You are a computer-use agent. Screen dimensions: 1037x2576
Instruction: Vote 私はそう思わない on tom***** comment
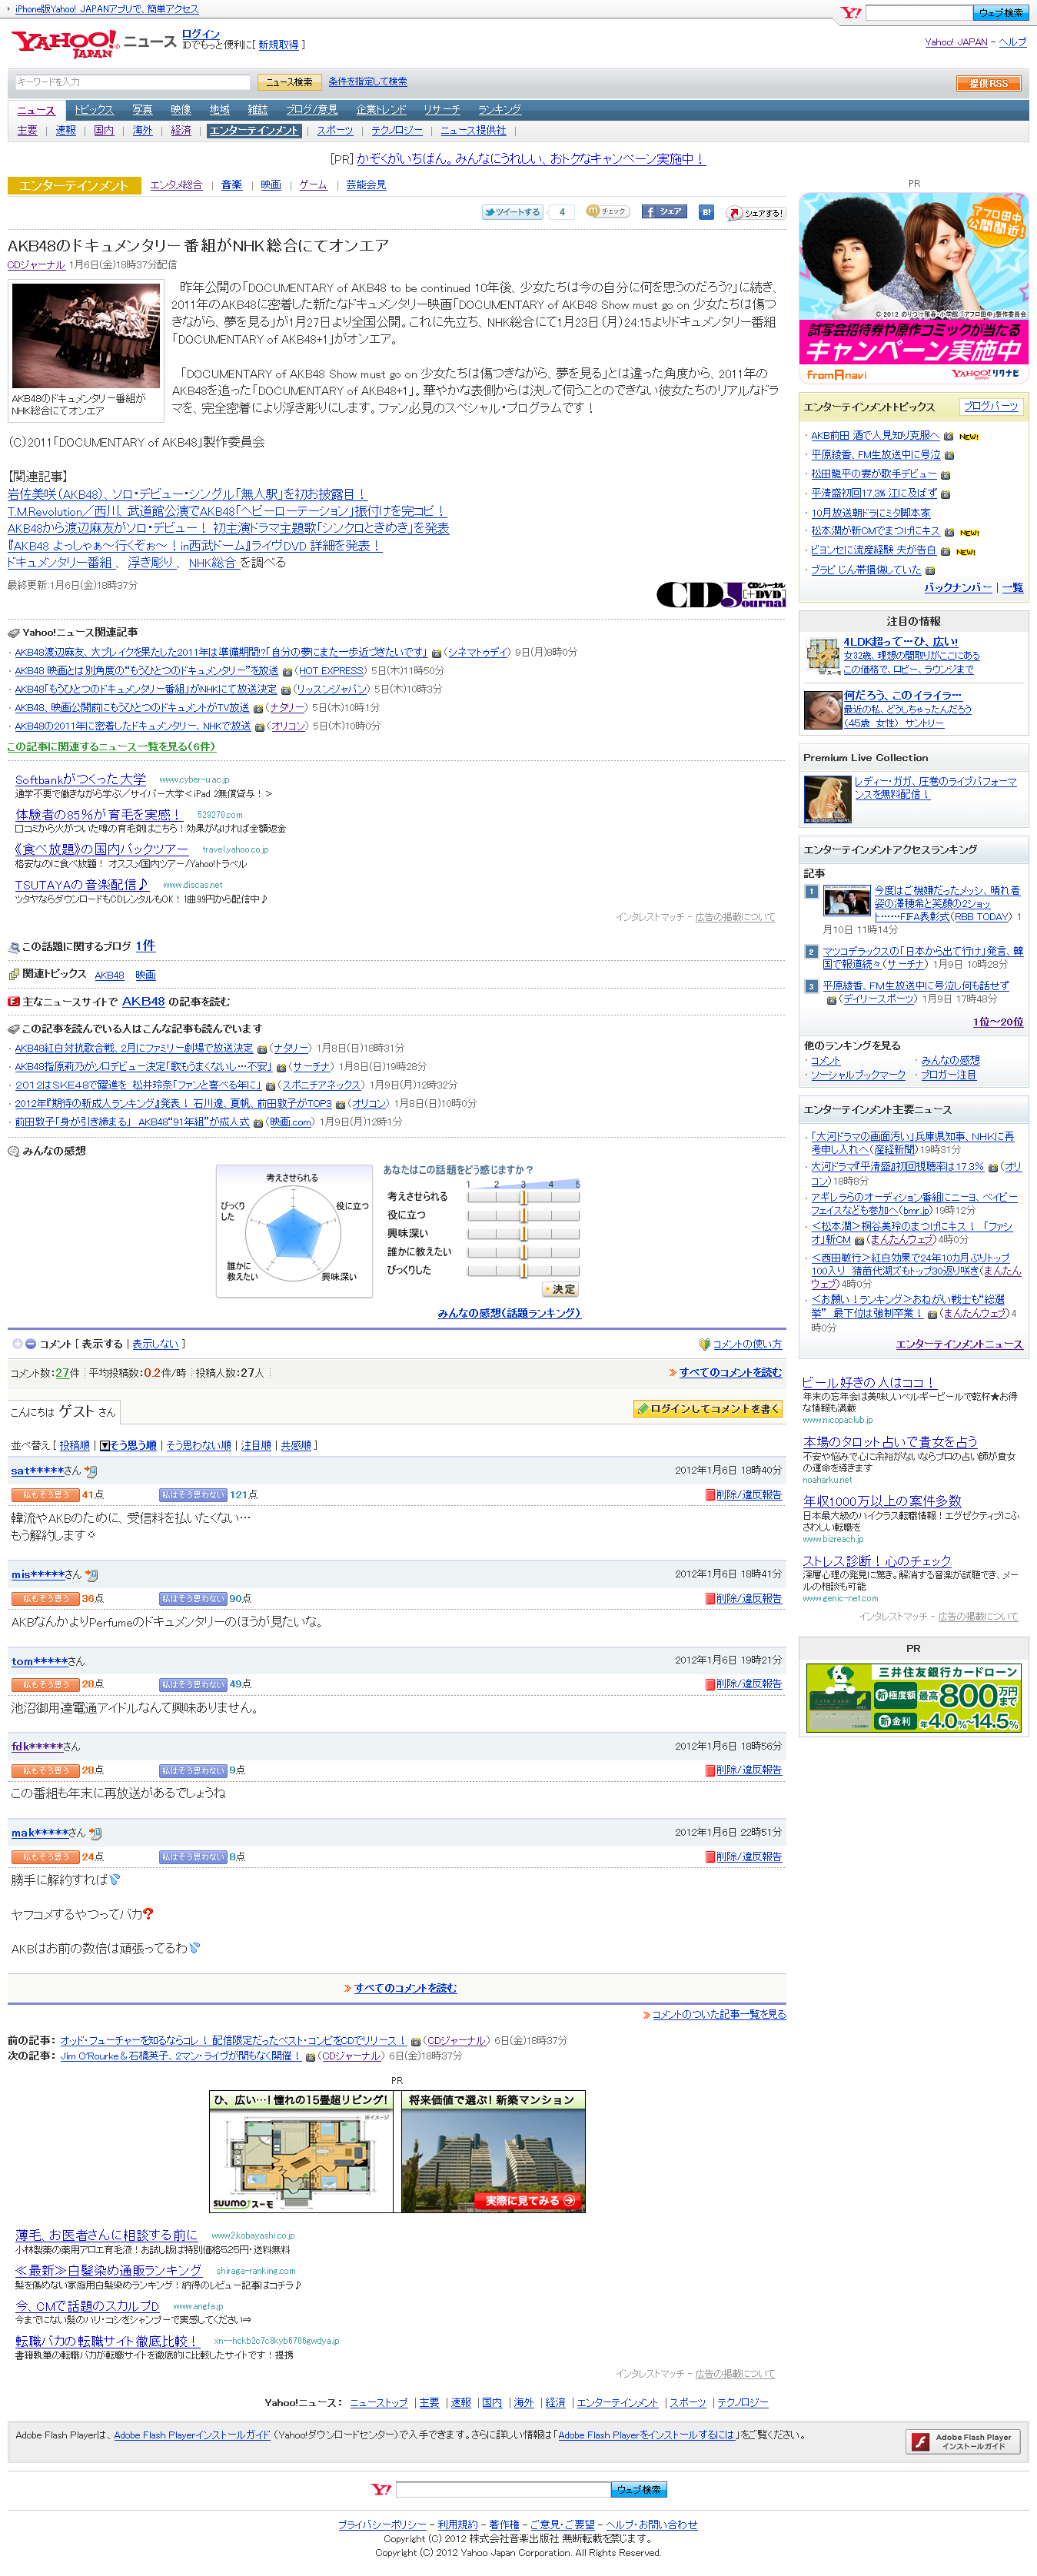(x=193, y=1684)
